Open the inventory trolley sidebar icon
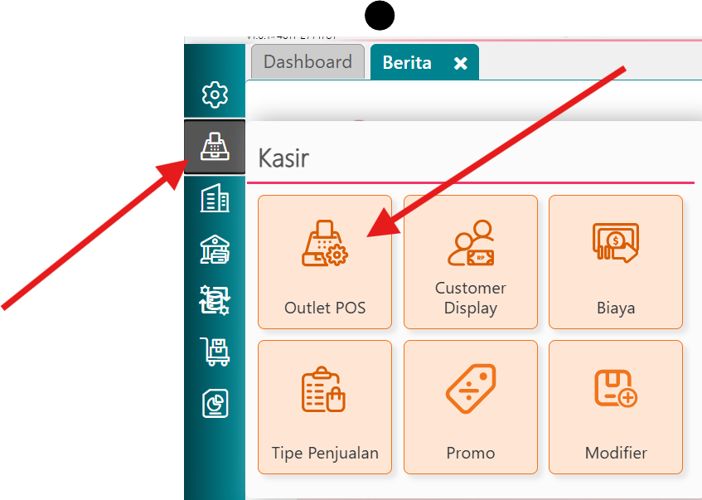Screen dimensions: 702x500 (x=215, y=352)
